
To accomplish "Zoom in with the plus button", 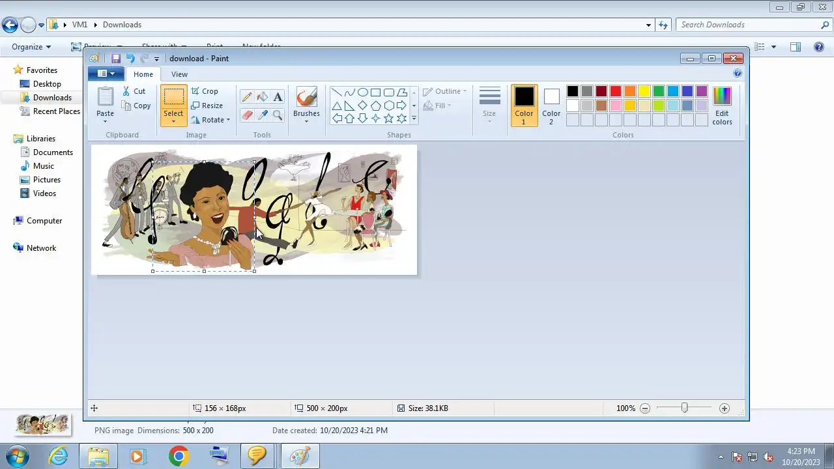I will pyautogui.click(x=724, y=408).
